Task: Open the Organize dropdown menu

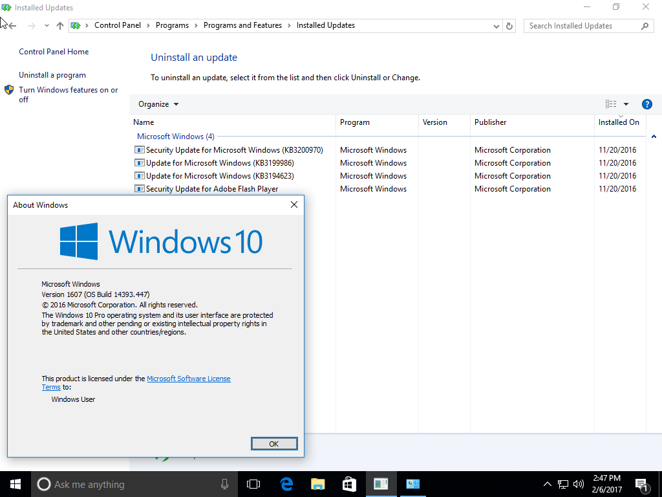Action: 158,104
